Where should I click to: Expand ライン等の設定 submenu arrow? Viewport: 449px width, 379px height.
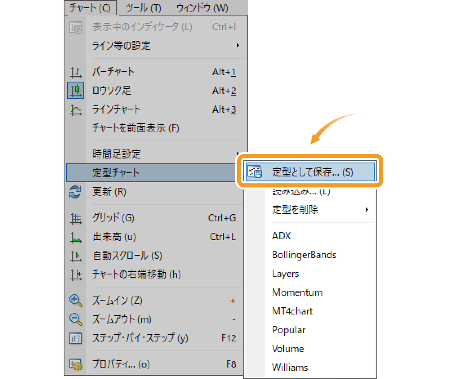pos(238,45)
